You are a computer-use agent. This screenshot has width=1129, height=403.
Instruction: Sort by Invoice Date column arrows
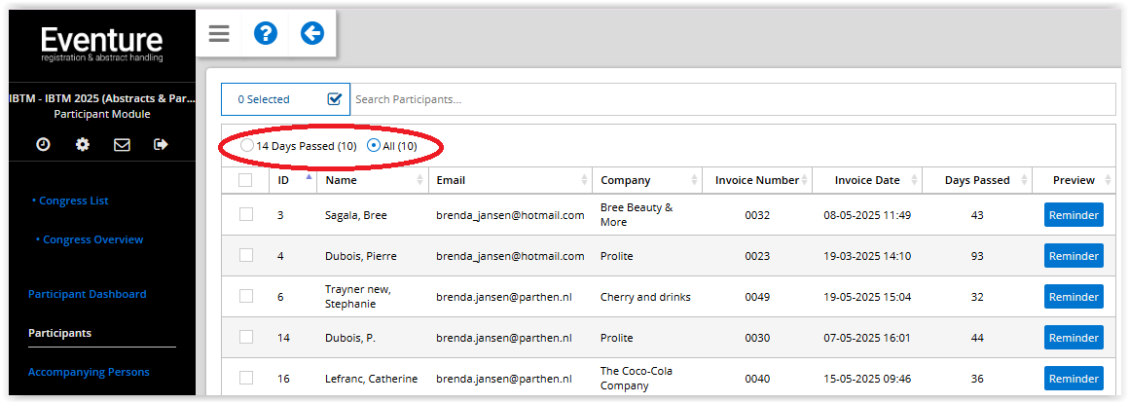[915, 180]
